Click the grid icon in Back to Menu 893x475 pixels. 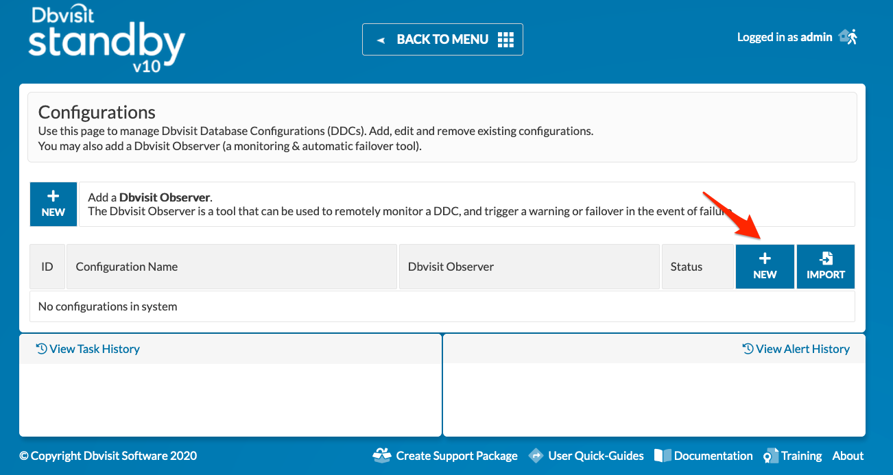[505, 39]
